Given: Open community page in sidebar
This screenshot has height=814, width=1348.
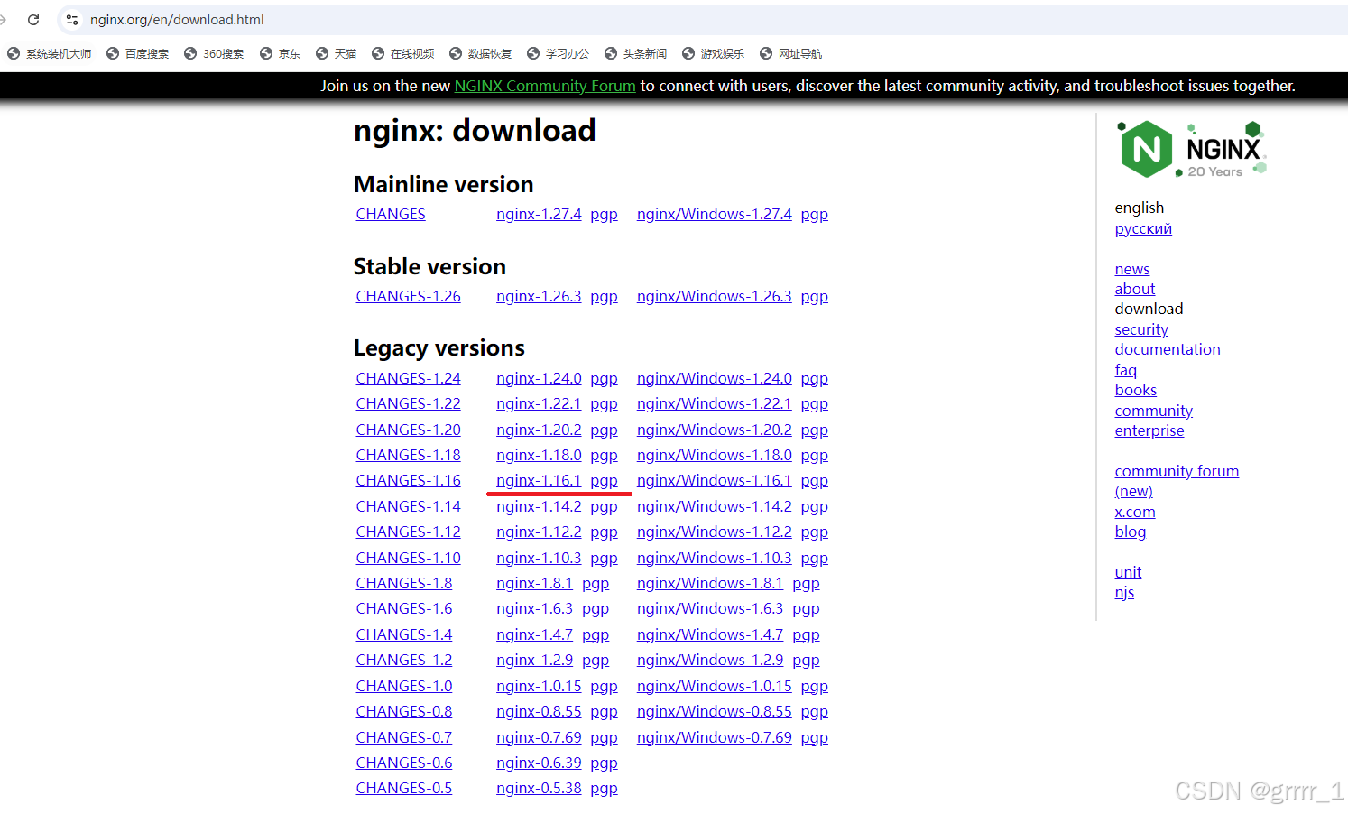Looking at the screenshot, I should click(x=1153, y=411).
